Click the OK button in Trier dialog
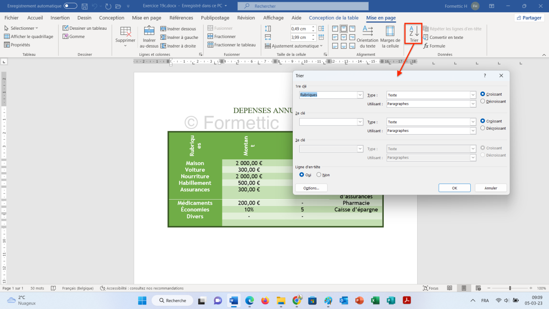The image size is (549, 309). coord(454,188)
